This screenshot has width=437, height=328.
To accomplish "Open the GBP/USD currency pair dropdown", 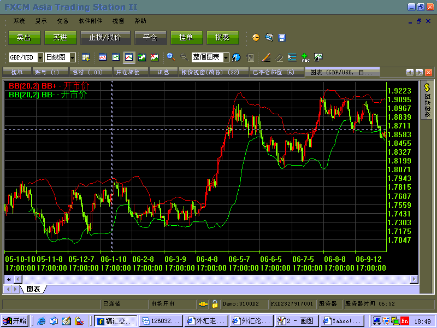I will (40, 57).
